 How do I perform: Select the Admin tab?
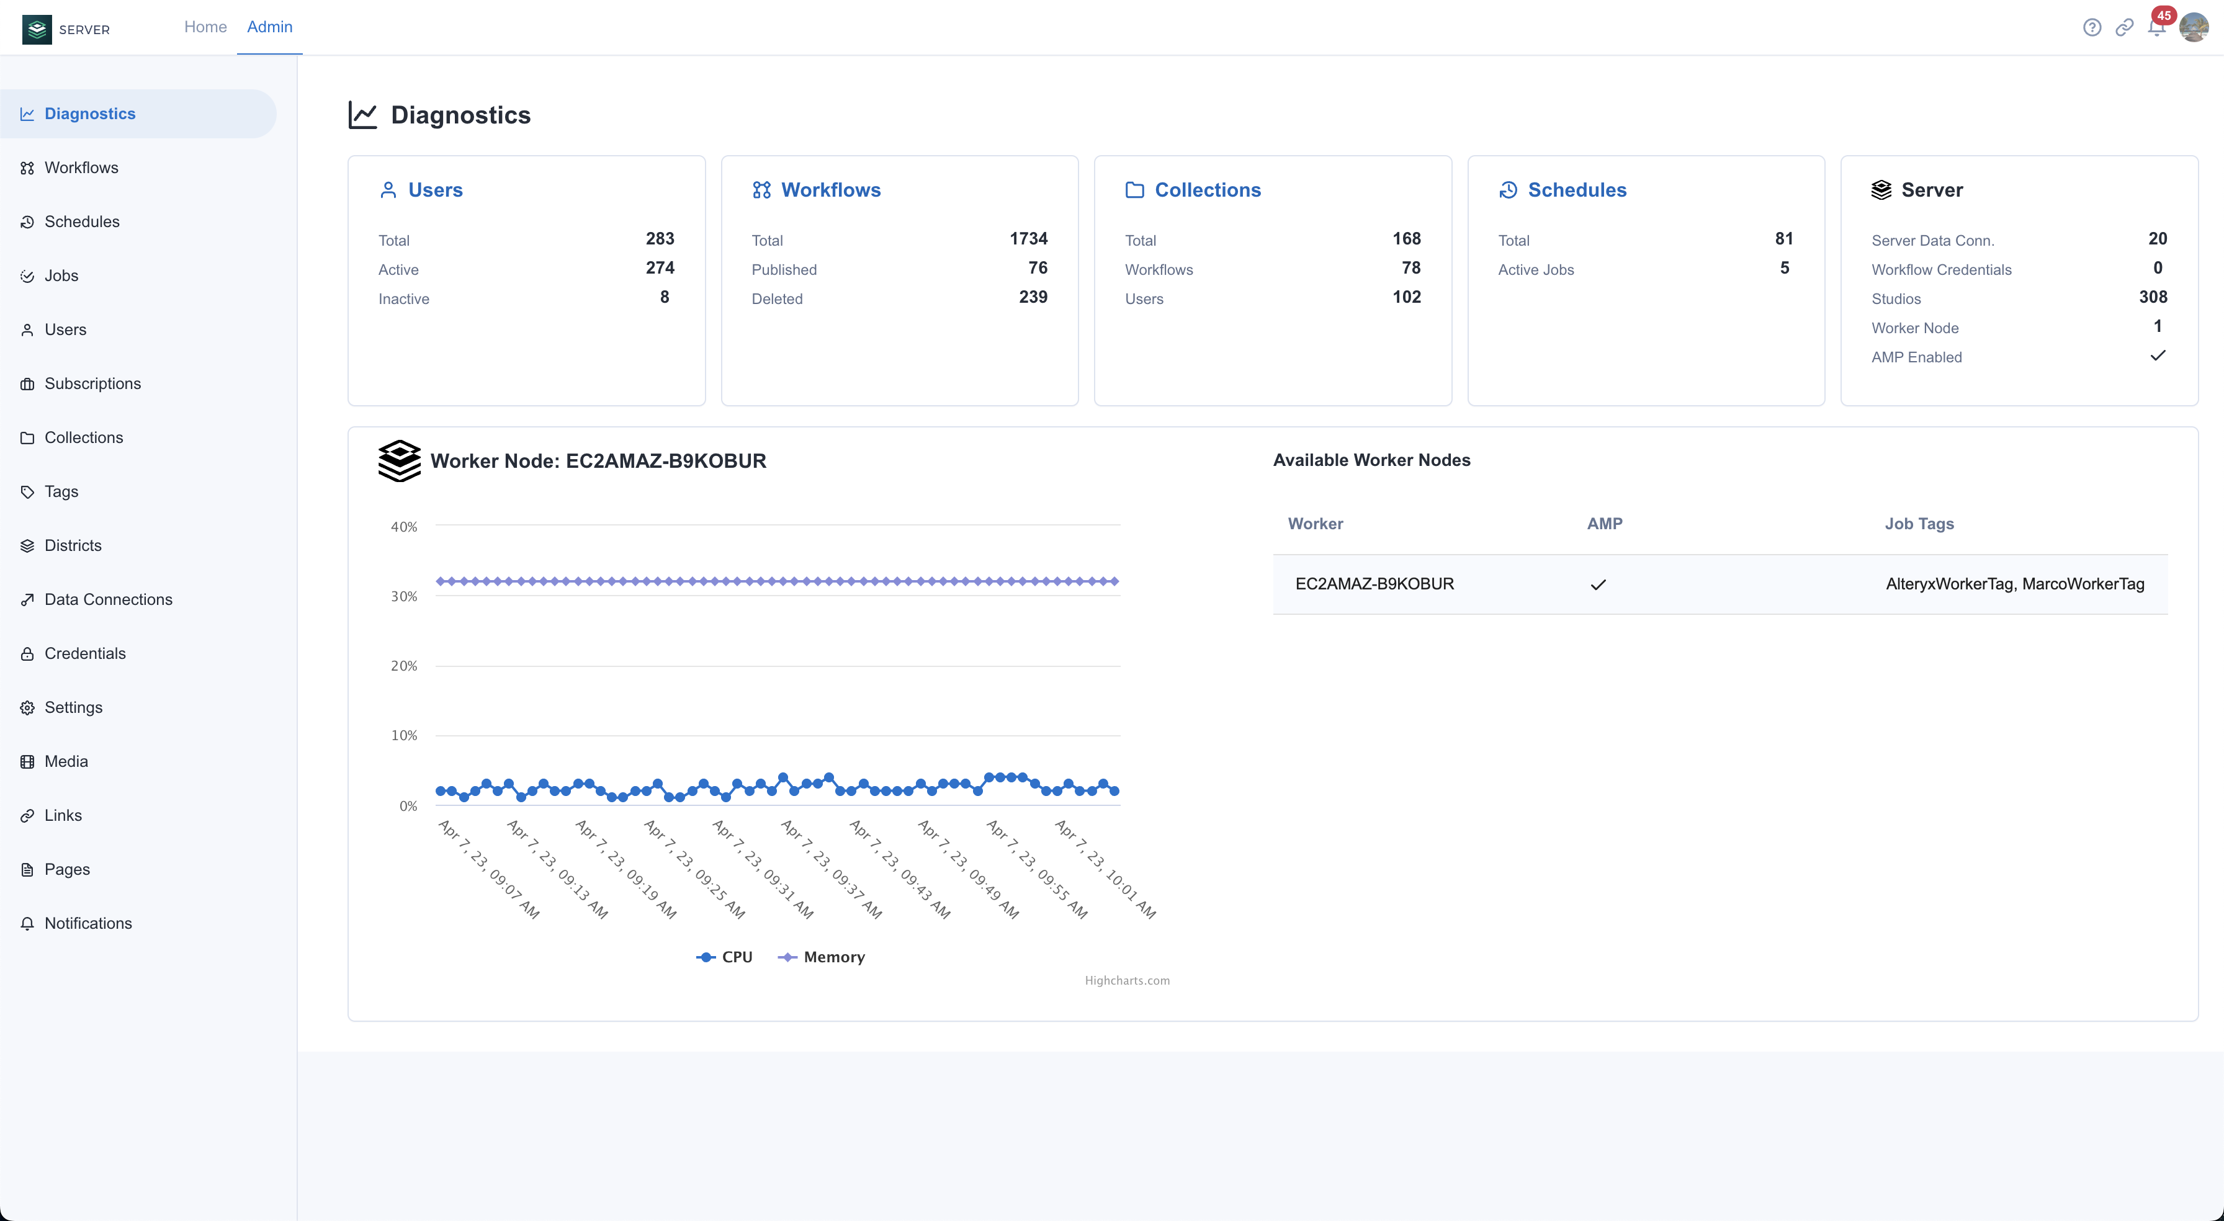(269, 27)
